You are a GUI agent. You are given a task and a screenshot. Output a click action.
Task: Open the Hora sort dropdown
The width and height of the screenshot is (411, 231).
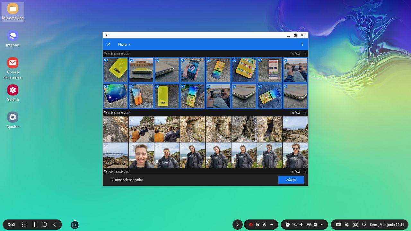click(124, 44)
